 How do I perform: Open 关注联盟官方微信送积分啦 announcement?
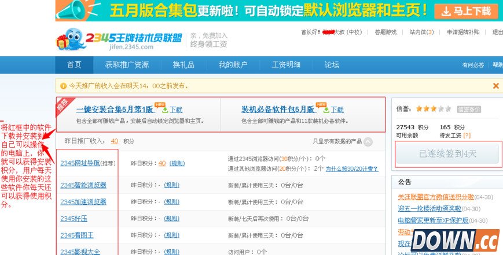pyautogui.click(x=436, y=197)
